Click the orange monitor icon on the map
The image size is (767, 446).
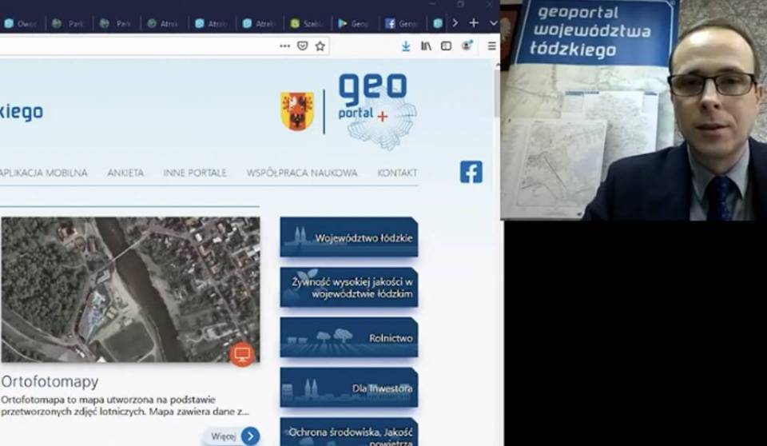click(242, 353)
